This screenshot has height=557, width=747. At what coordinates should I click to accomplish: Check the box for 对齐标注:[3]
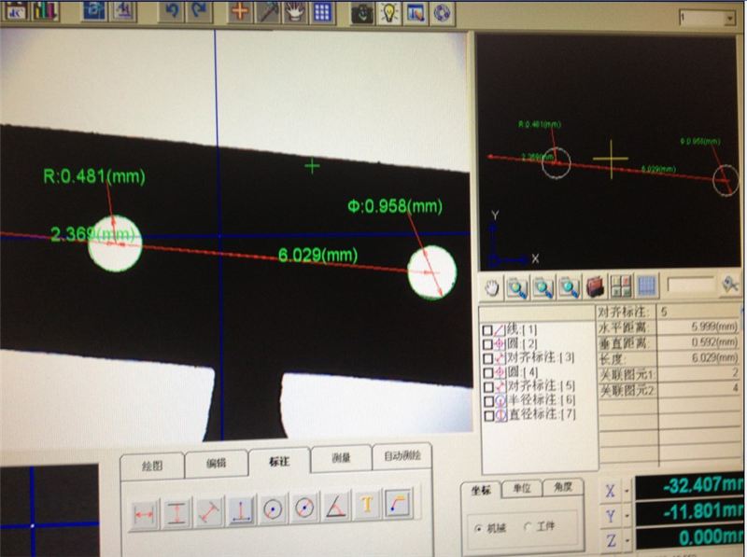pos(488,358)
